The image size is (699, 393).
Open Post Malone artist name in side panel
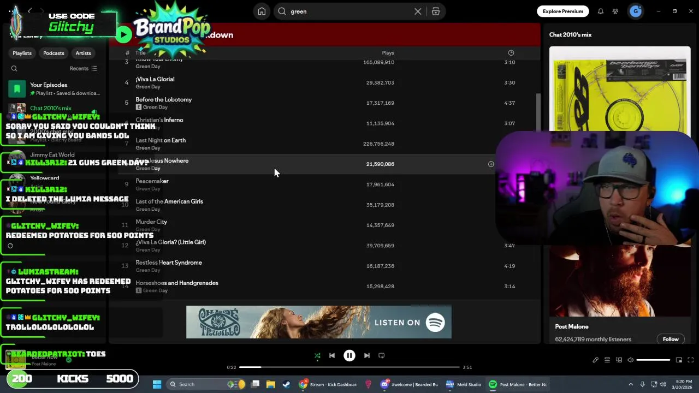click(x=571, y=326)
